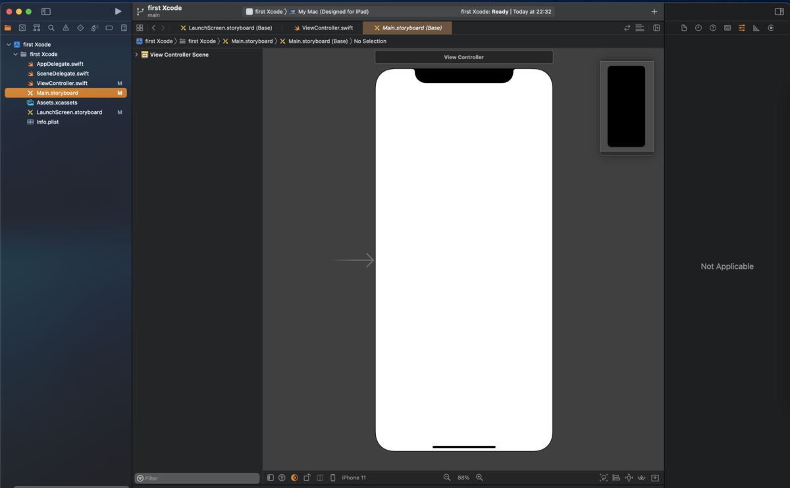Click Main.storyboard breadcrumb in jump bar

(x=248, y=41)
